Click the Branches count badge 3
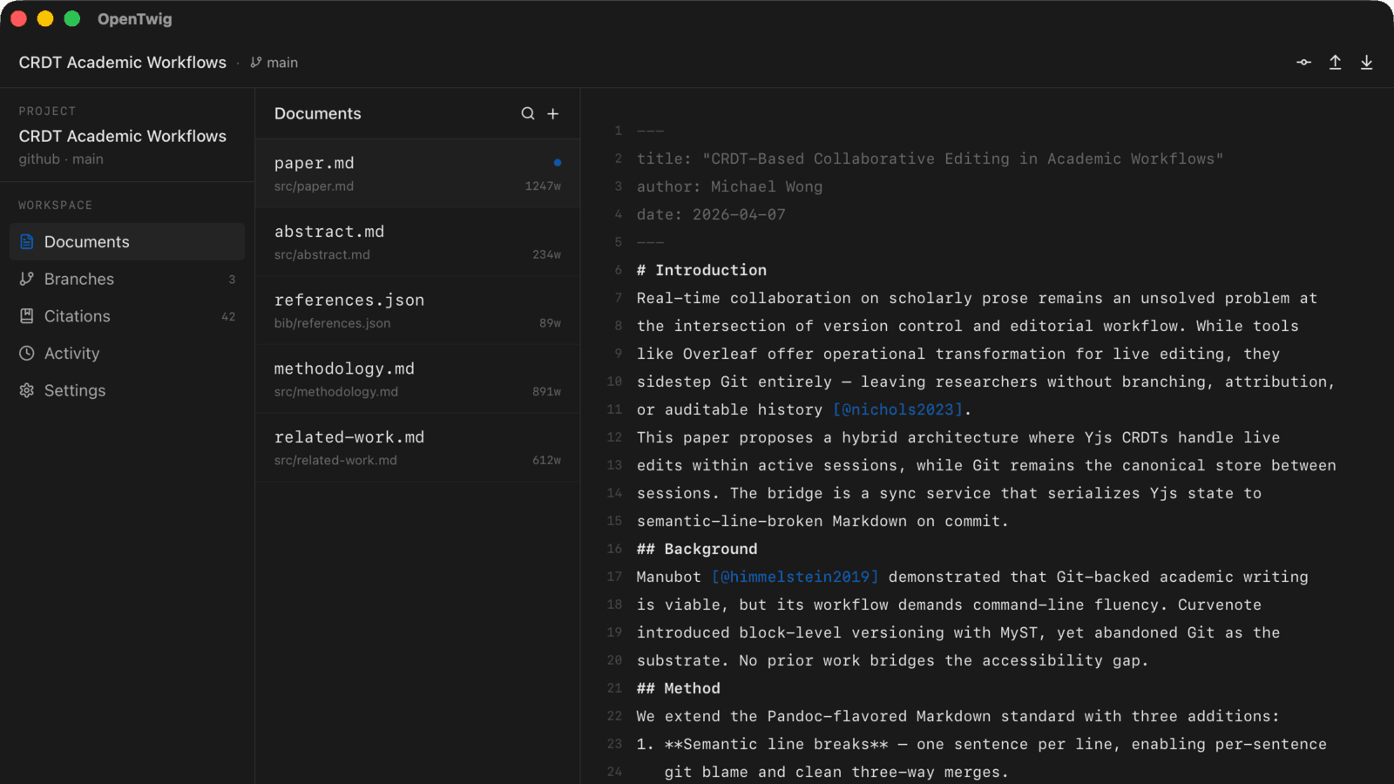 pyautogui.click(x=232, y=280)
